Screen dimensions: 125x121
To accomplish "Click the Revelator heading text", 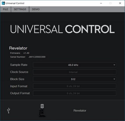I will click(18, 48).
